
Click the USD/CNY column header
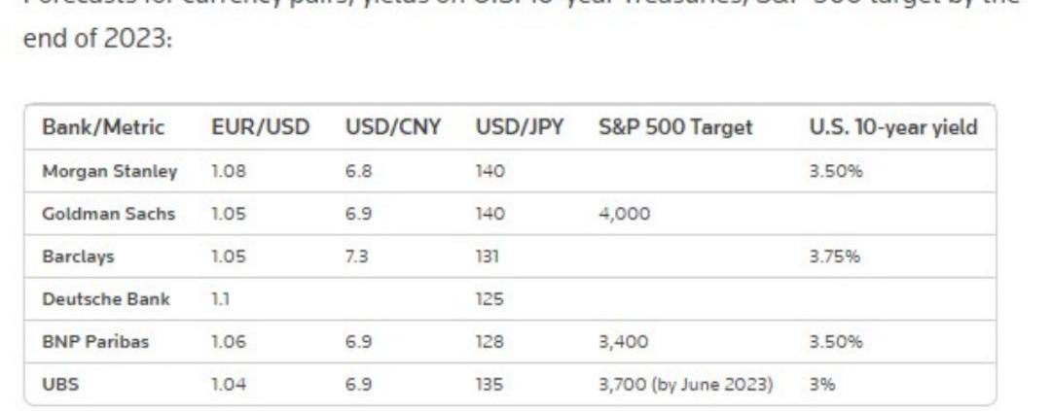click(393, 127)
